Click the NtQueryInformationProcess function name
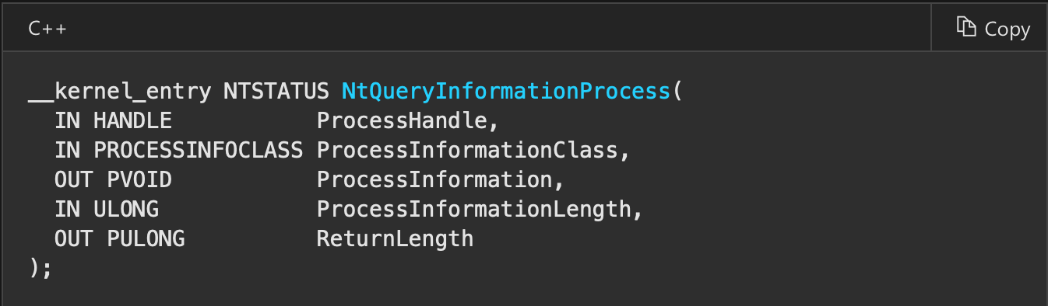Screen dimensions: 1048x306 tap(506, 92)
